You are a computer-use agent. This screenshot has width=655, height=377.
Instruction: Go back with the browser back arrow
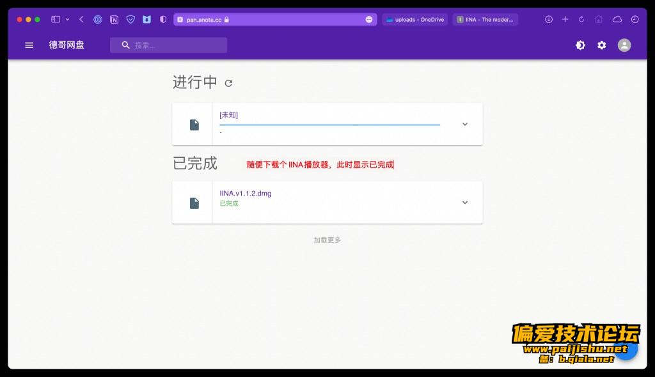click(x=81, y=19)
